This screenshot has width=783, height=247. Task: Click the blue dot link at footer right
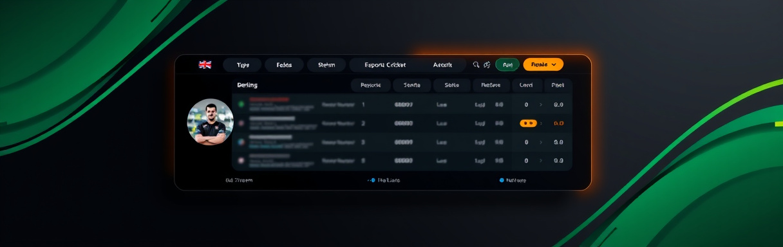click(513, 180)
